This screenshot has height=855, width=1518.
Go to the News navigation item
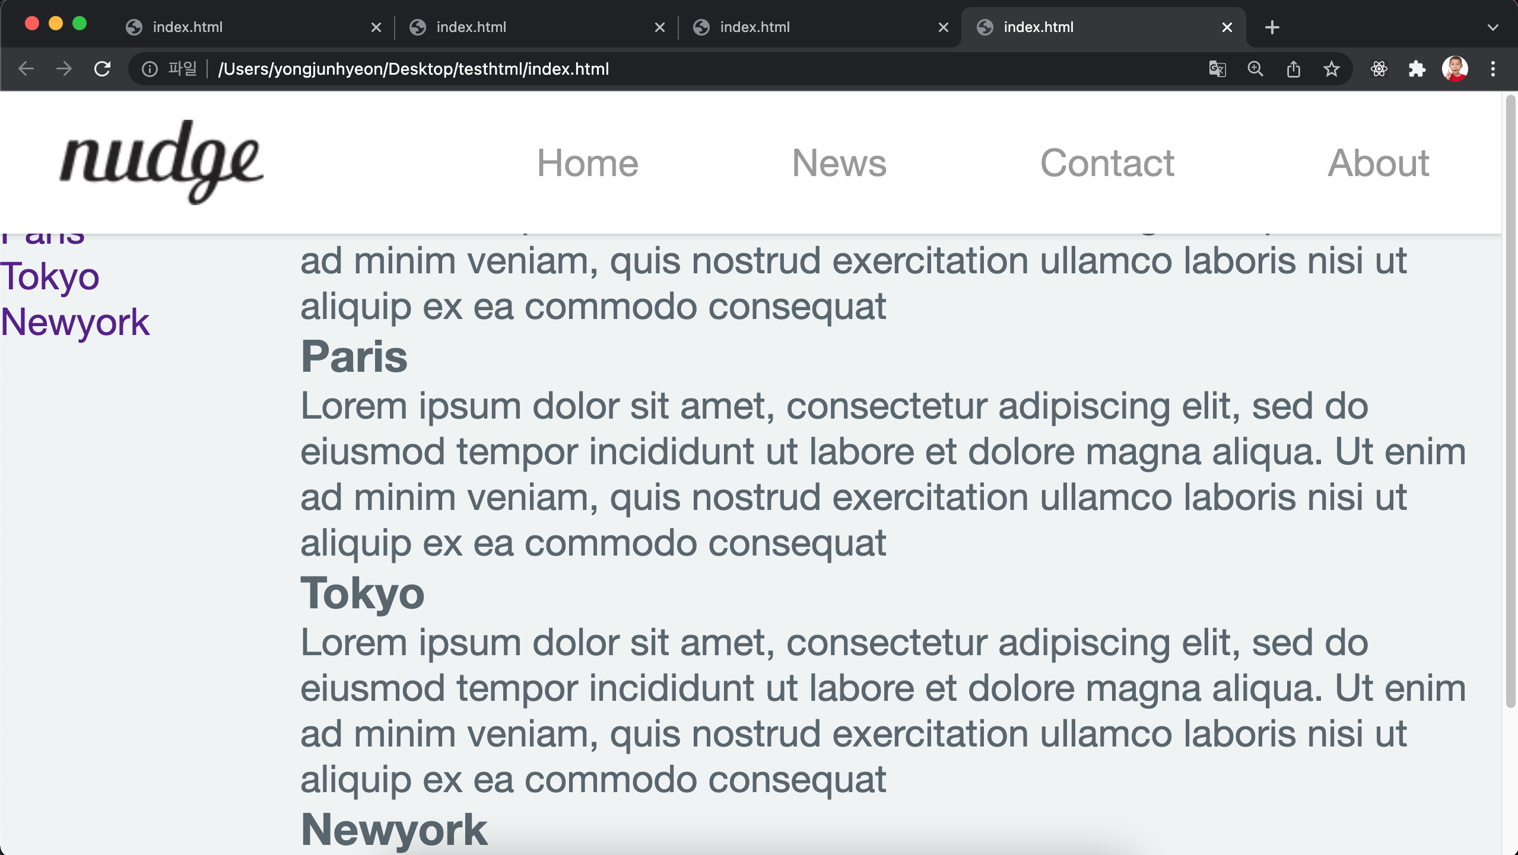click(x=839, y=162)
